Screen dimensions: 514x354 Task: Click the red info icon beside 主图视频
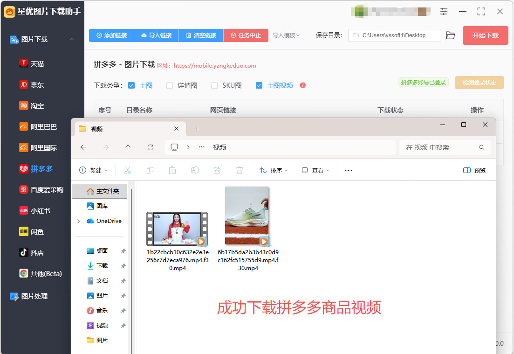(x=302, y=85)
